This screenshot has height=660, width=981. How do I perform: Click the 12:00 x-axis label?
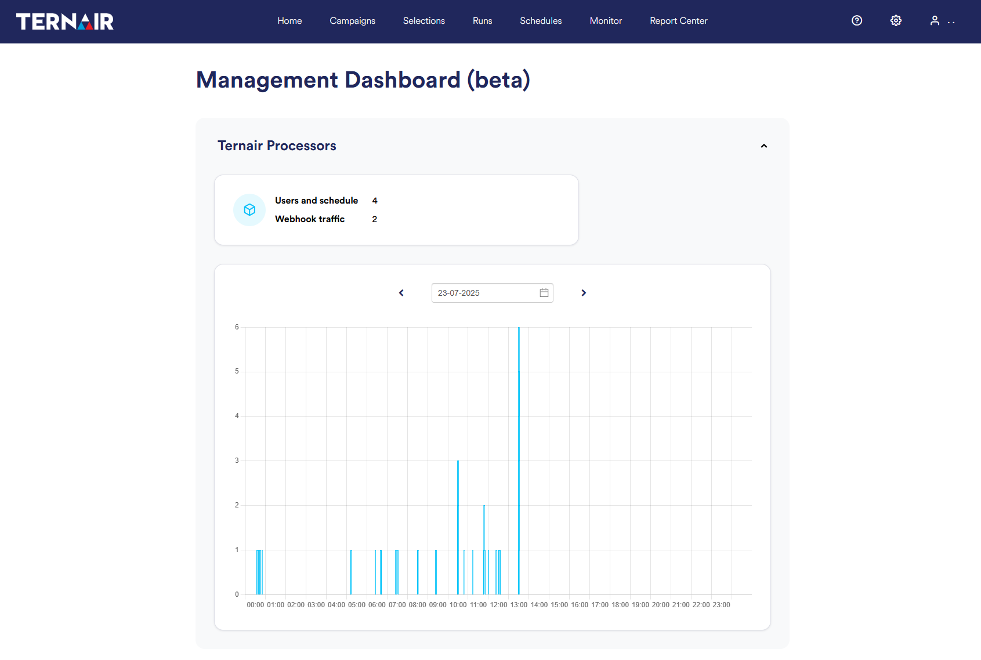498,605
